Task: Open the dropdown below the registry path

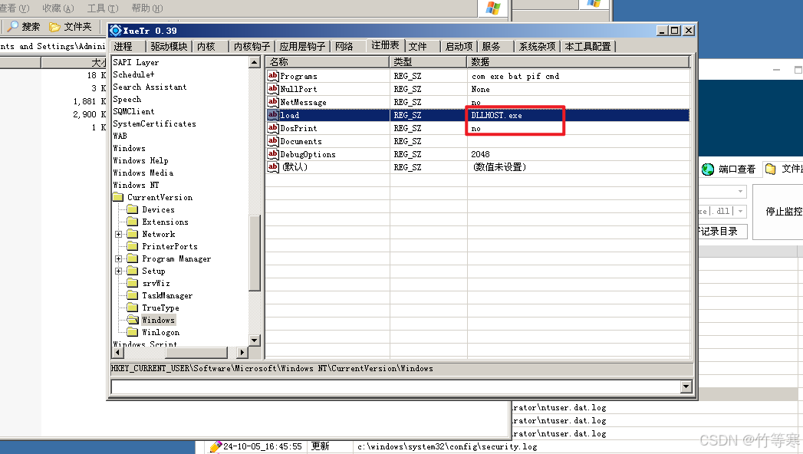Action: (686, 388)
